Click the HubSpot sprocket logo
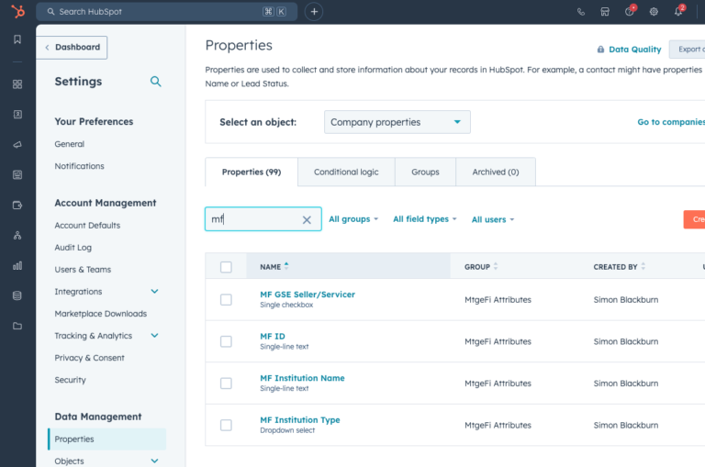This screenshot has width=705, height=467. 18,11
